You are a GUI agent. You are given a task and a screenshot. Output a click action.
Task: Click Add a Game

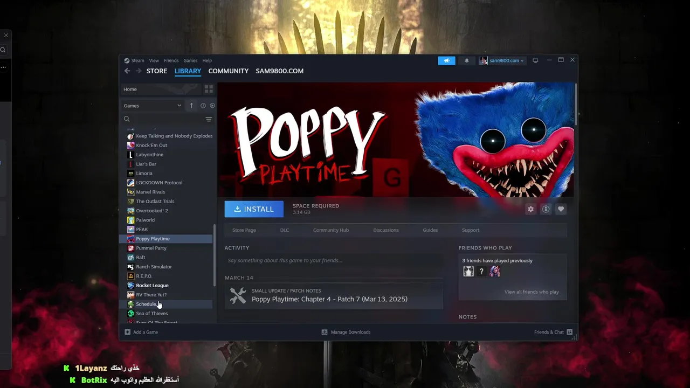pyautogui.click(x=141, y=332)
